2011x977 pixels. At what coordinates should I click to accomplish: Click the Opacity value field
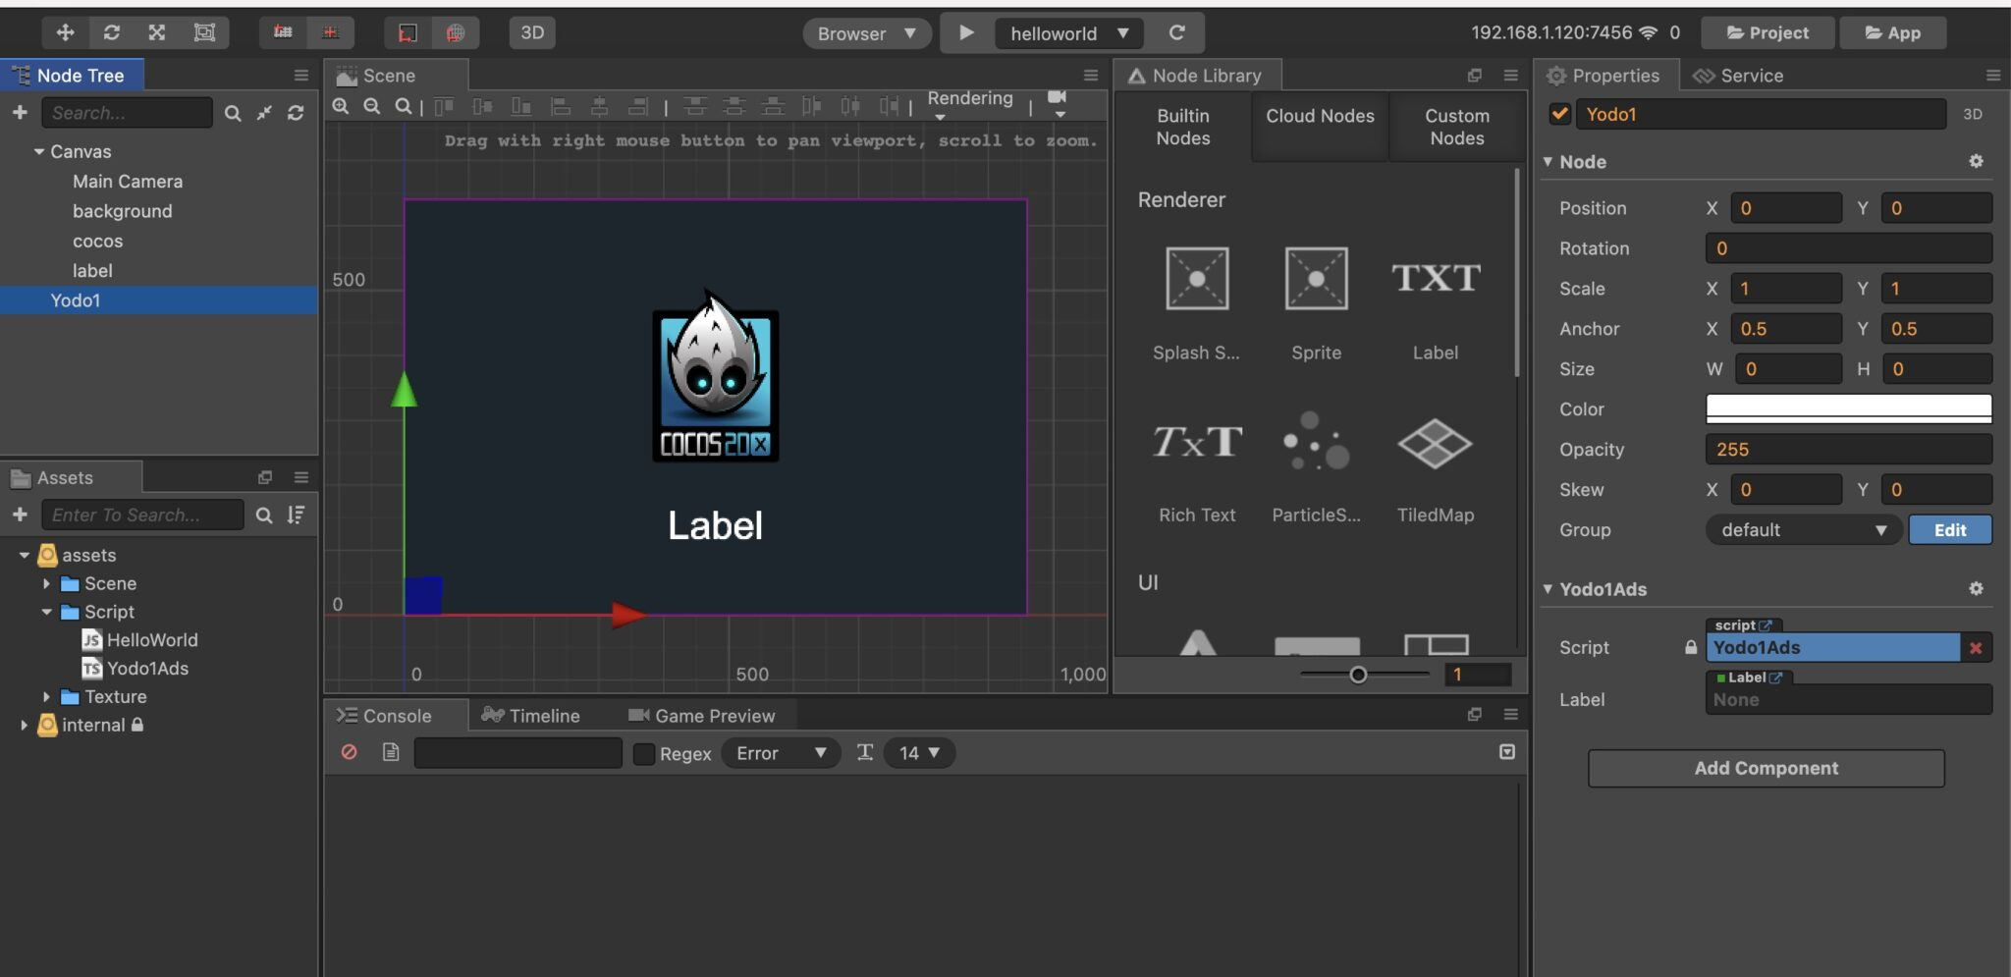[1849, 449]
